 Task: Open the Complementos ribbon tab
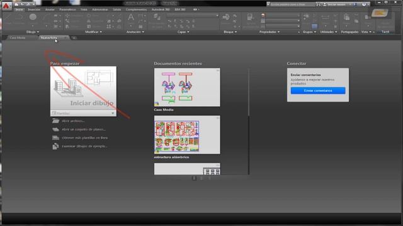[136, 9]
